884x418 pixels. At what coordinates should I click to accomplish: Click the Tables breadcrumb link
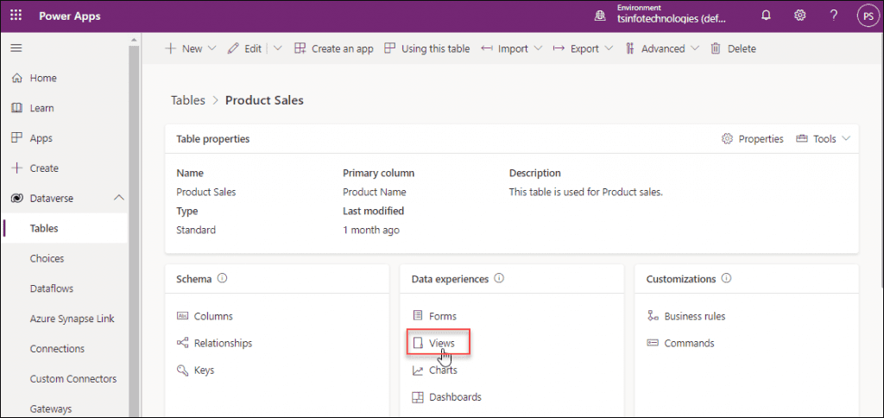pyautogui.click(x=188, y=100)
